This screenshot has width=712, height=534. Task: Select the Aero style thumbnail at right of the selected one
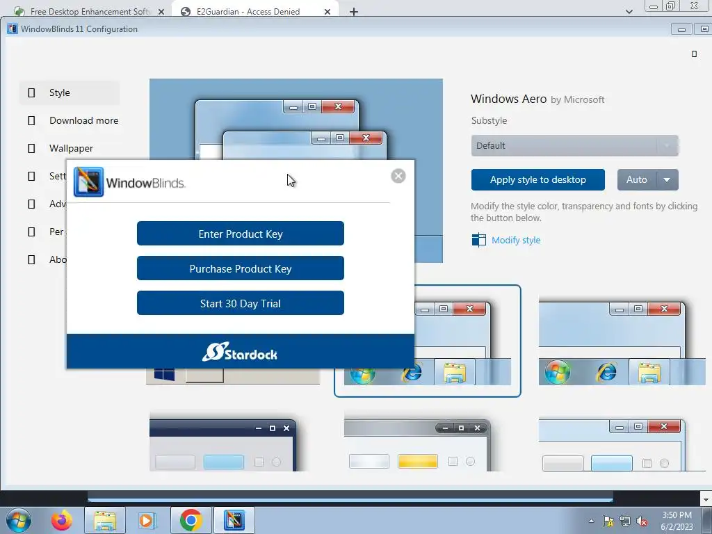click(622, 343)
